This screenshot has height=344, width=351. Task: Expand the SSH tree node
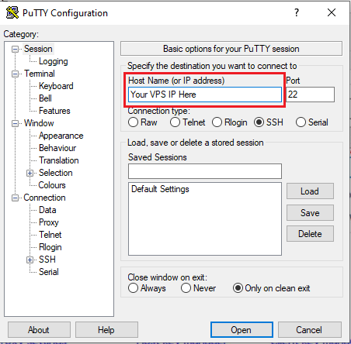30,260
